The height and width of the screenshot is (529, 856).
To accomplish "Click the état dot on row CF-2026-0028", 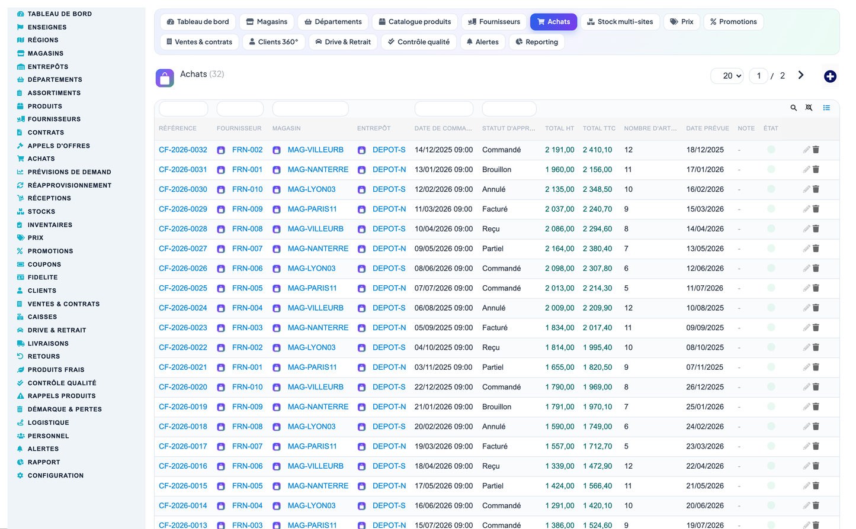I will coord(771,229).
